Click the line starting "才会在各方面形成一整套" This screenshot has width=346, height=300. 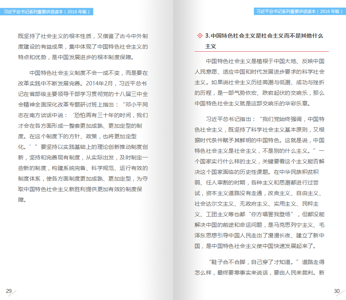click(80, 126)
